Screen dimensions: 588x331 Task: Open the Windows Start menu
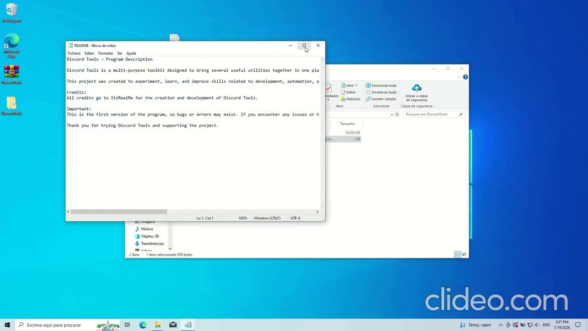7,325
